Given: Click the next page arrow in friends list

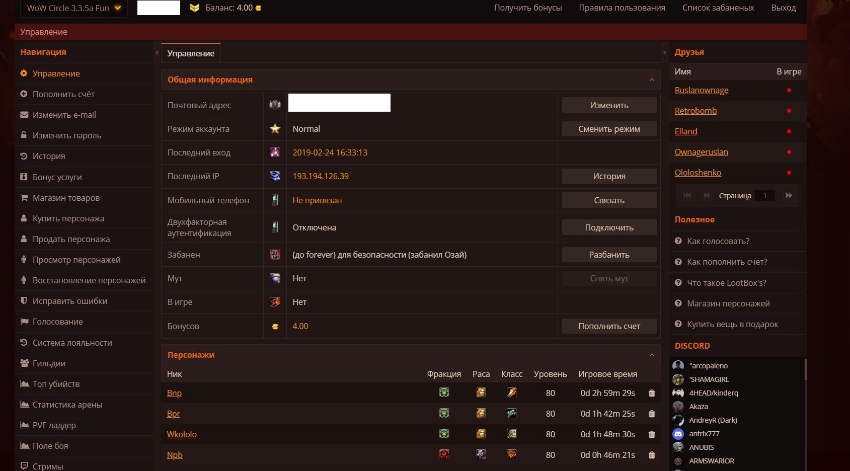Looking at the screenshot, I should coord(789,195).
